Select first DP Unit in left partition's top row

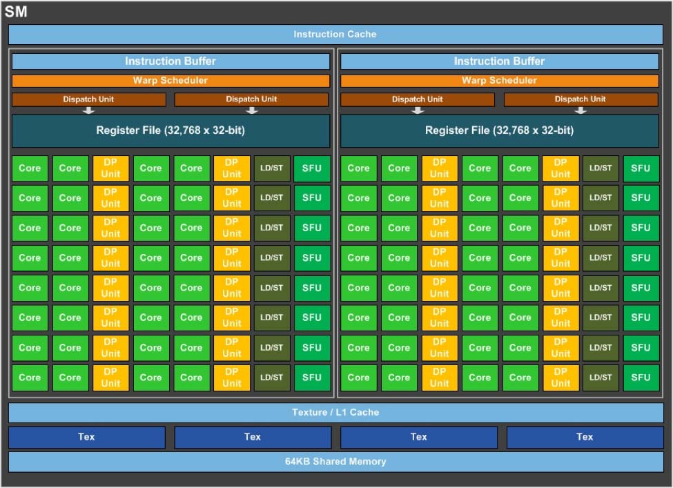pos(110,168)
